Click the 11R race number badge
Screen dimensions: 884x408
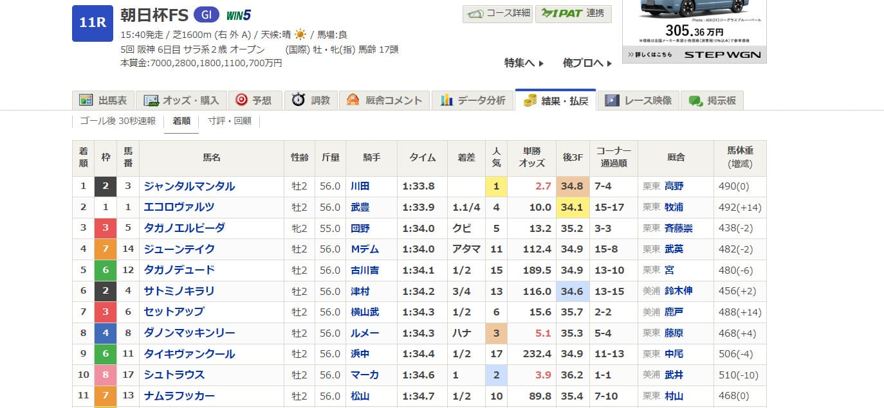(93, 23)
